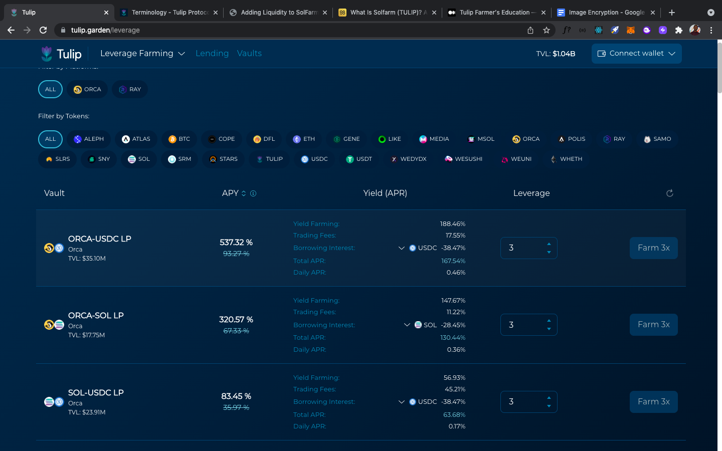Refresh the vault list with the reload icon
Image resolution: width=722 pixels, height=451 pixels.
pos(669,193)
